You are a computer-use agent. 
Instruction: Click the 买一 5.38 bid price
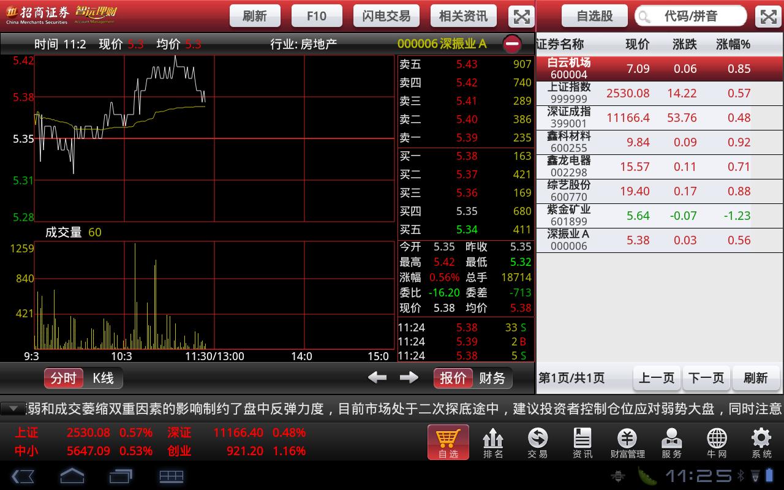(x=466, y=156)
